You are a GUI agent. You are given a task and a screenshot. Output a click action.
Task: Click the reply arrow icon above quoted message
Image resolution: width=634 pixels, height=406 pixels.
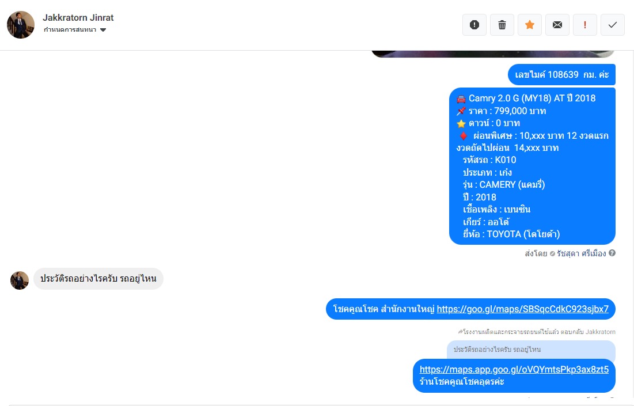point(460,332)
